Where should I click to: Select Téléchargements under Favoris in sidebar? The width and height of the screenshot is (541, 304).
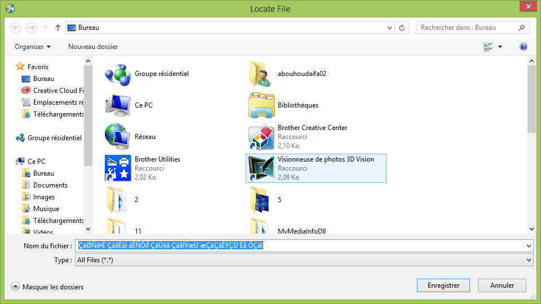[58, 114]
